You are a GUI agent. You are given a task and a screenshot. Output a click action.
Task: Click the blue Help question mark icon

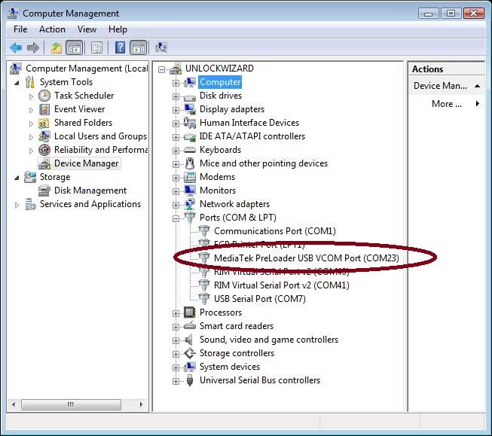pos(120,47)
